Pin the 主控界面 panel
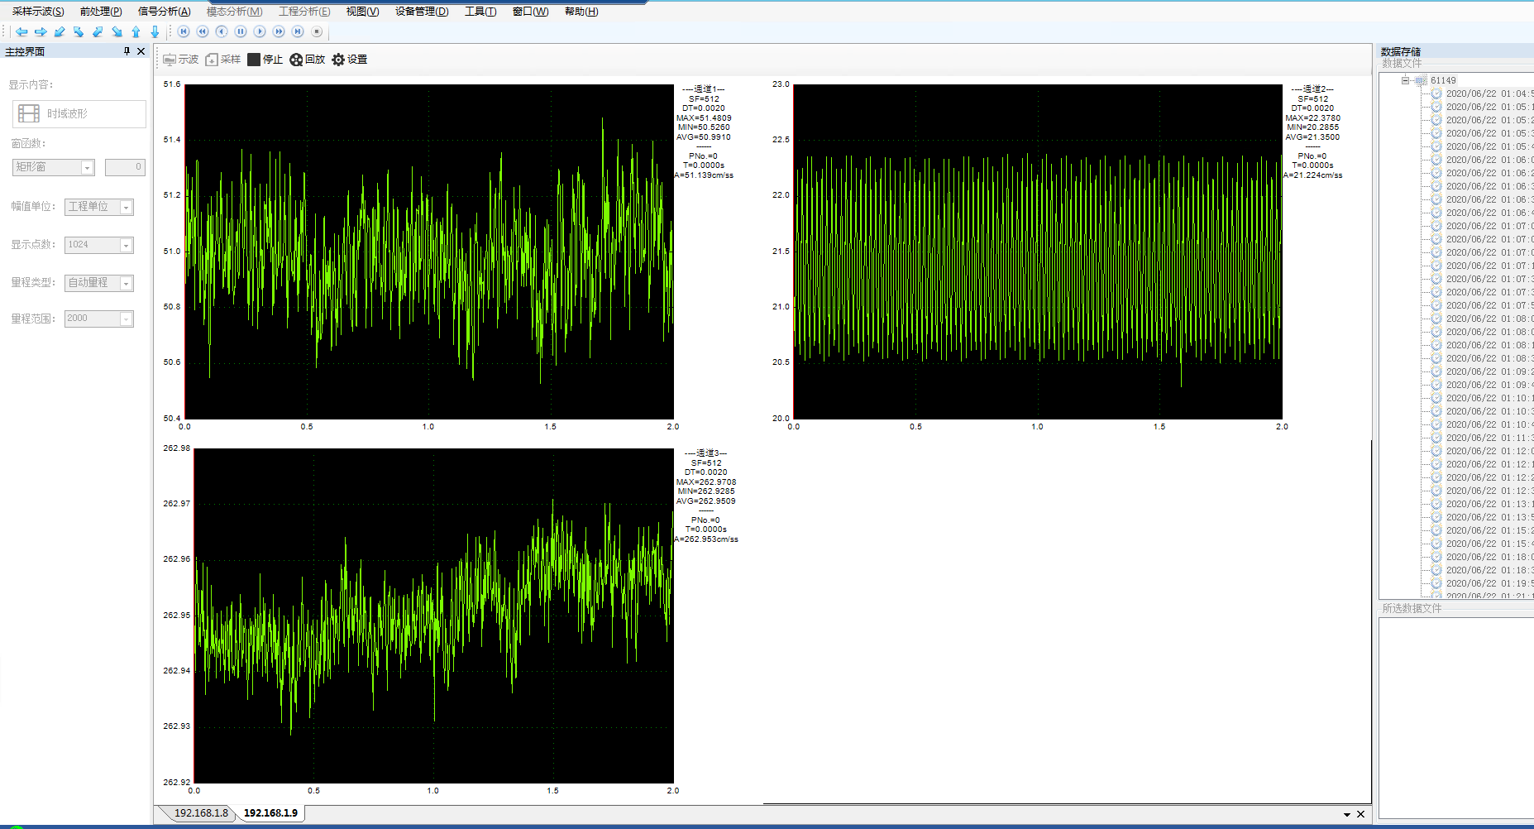This screenshot has height=829, width=1534. [x=127, y=51]
